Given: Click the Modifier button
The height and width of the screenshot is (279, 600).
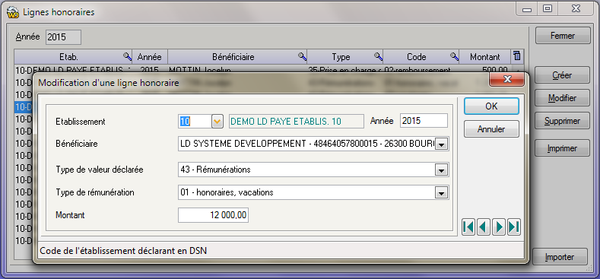Looking at the screenshot, I should pyautogui.click(x=562, y=98).
